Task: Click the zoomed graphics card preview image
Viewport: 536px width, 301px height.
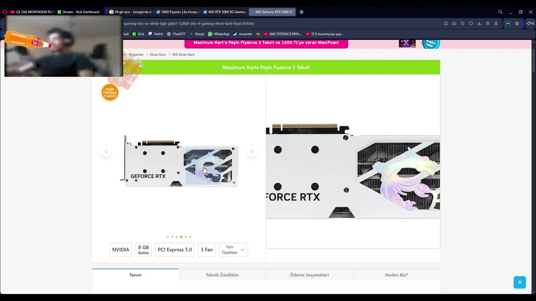Action: click(353, 161)
